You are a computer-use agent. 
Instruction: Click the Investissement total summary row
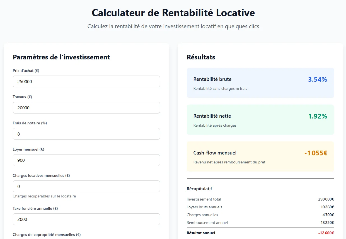pos(260,199)
